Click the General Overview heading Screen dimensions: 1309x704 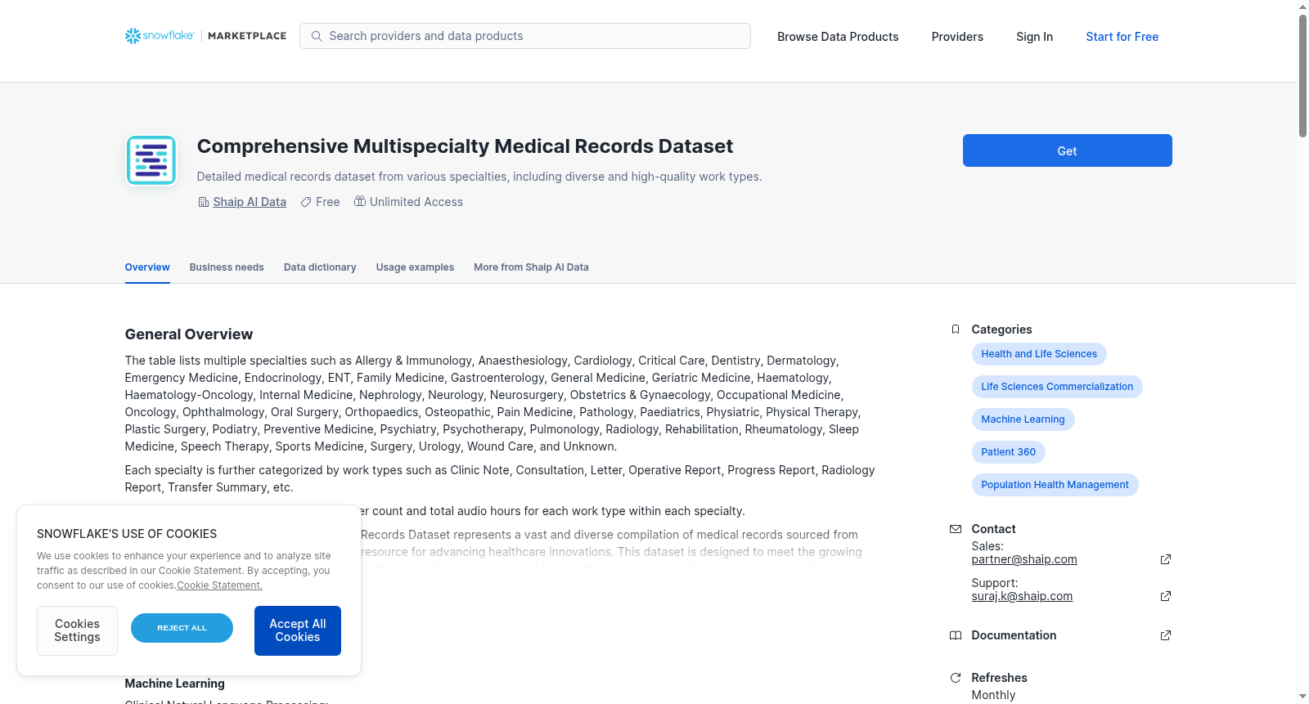click(189, 334)
